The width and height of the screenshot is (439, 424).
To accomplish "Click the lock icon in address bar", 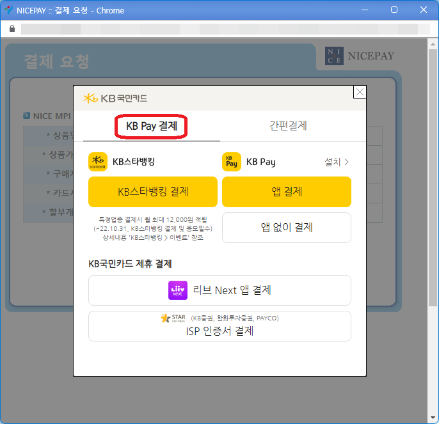I will tap(12, 29).
